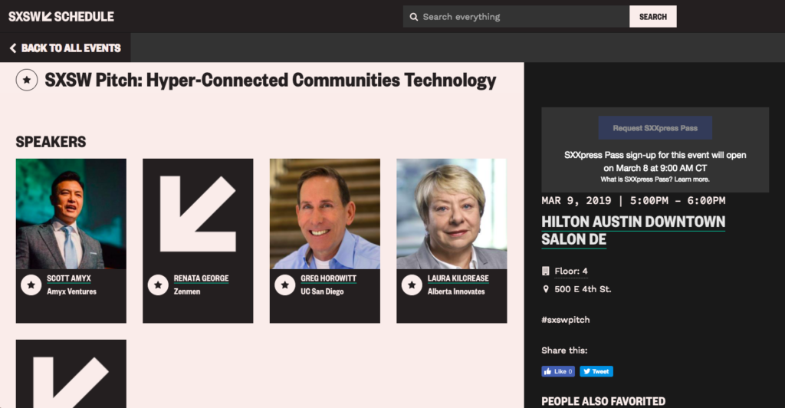Click the event date and time text
This screenshot has height=408, width=785.
pos(633,201)
